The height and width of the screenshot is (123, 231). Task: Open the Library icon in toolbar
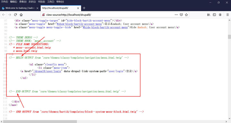[x=209, y=15]
